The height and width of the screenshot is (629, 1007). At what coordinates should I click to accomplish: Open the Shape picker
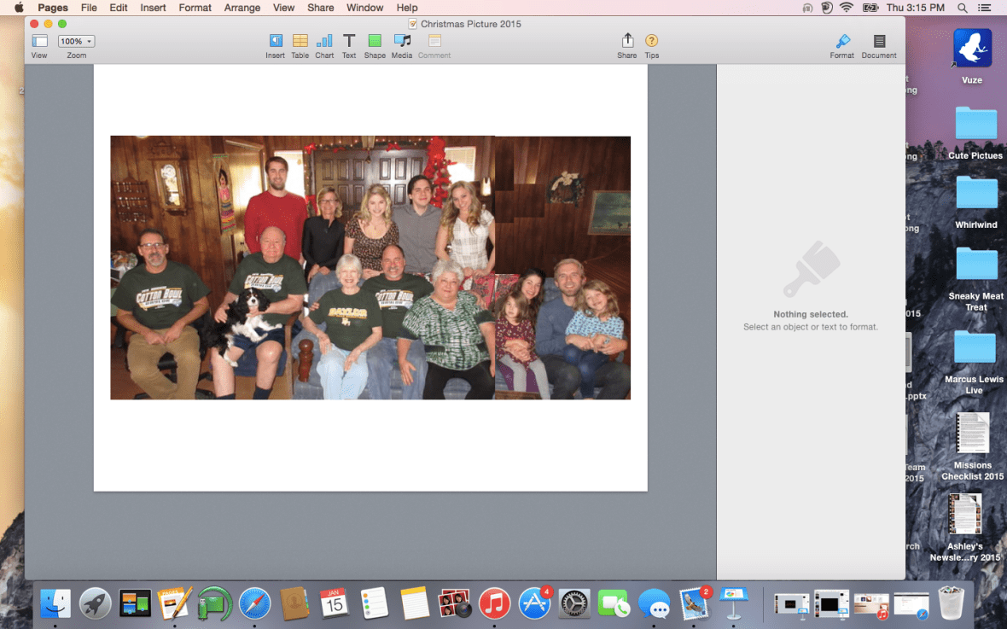(375, 41)
